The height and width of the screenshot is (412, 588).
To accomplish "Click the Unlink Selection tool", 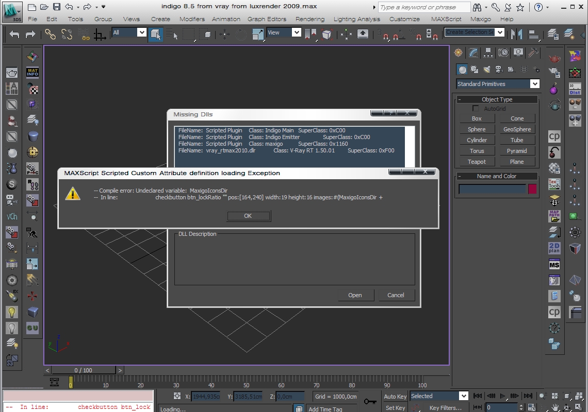I will [x=67, y=35].
